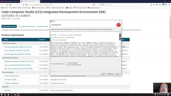Open Linux single file installer for CCS IDE
Screen dimensions: 171x96
click(x=17, y=50)
